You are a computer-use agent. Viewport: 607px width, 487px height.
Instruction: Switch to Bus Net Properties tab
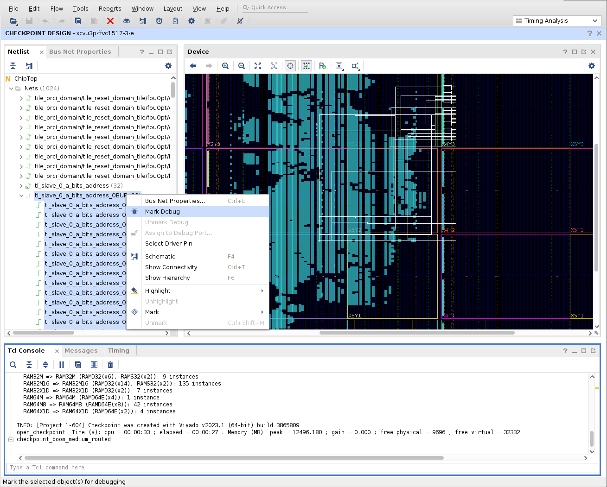point(80,52)
